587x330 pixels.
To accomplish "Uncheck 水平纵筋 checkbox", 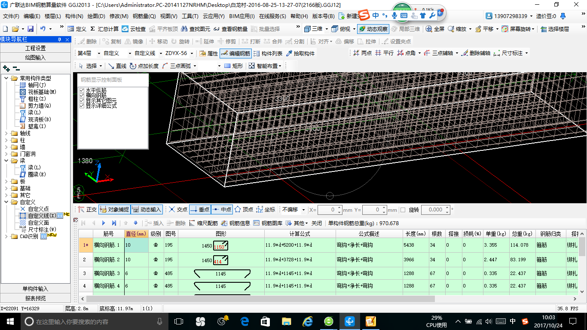I will coord(82,90).
